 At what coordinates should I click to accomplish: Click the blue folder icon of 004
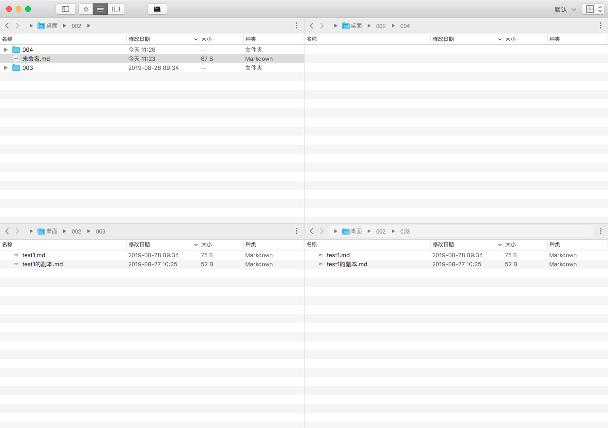pyautogui.click(x=16, y=49)
